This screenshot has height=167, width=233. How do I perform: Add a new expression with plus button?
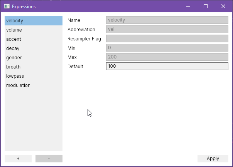(18, 159)
